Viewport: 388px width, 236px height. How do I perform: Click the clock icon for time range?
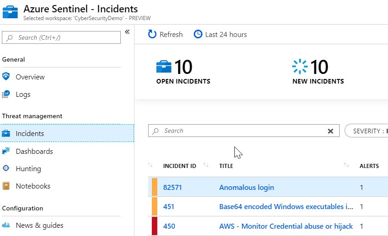click(198, 34)
